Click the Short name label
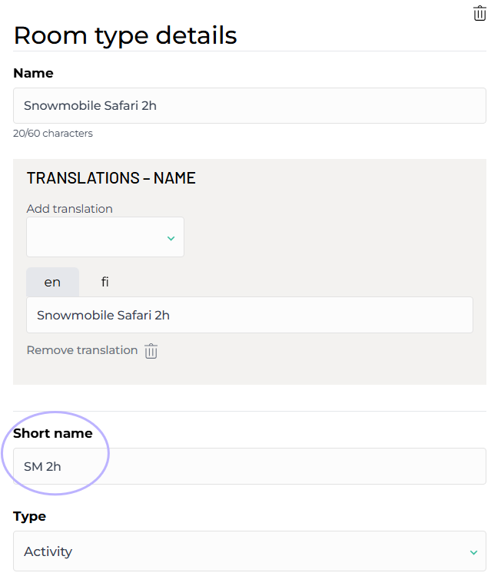The image size is (501, 576). click(52, 433)
